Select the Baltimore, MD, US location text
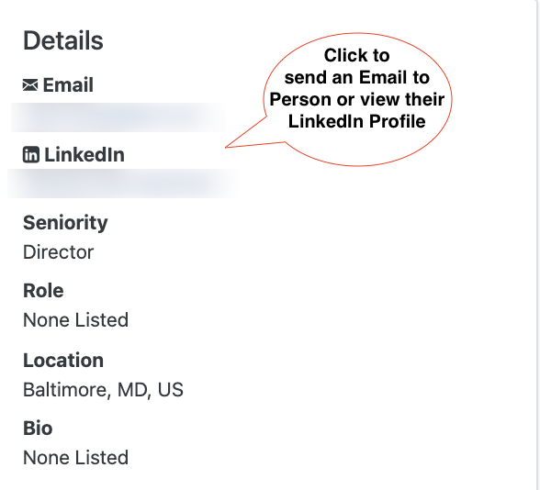The width and height of the screenshot is (540, 490). click(103, 390)
